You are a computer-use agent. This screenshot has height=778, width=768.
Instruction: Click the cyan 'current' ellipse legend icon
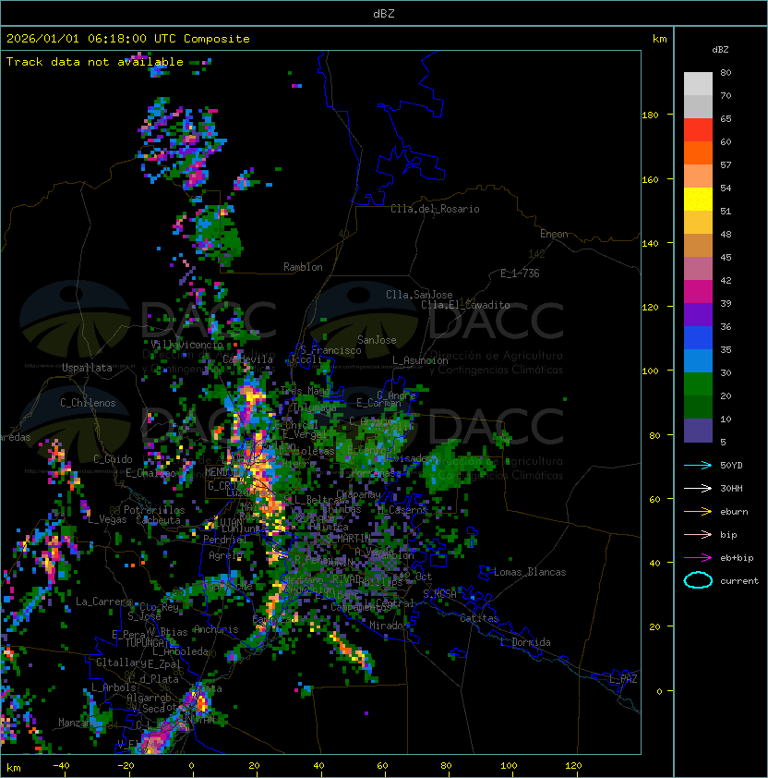698,580
